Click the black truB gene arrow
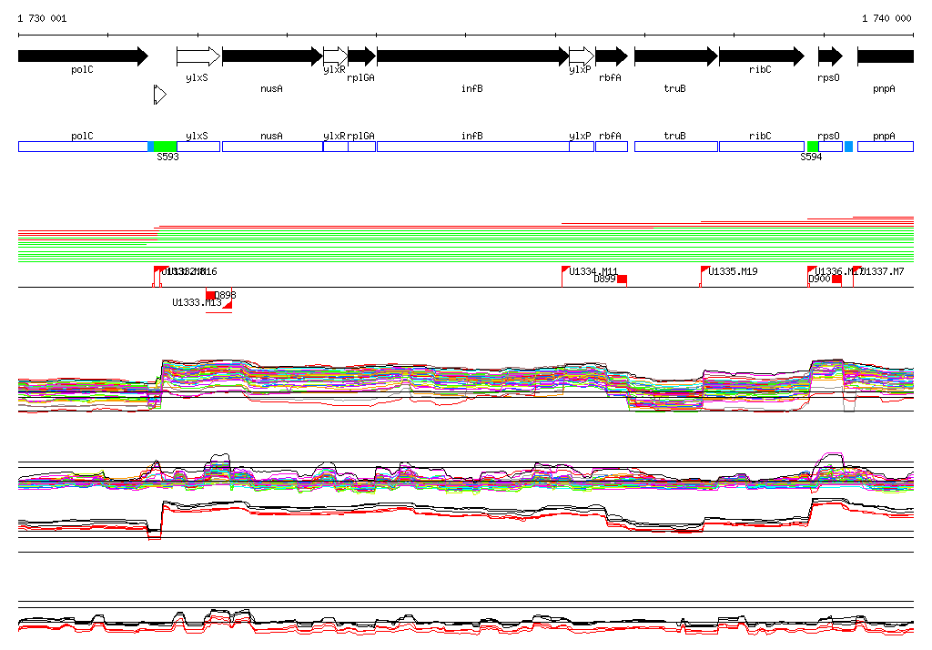The width and height of the screenshot is (932, 650). 676,56
